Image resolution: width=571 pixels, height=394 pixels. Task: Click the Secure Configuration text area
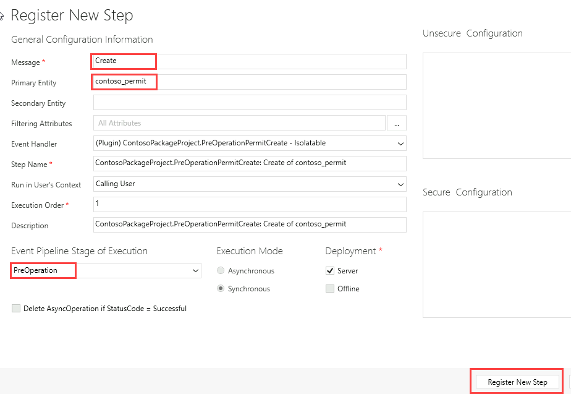pyautogui.click(x=497, y=264)
